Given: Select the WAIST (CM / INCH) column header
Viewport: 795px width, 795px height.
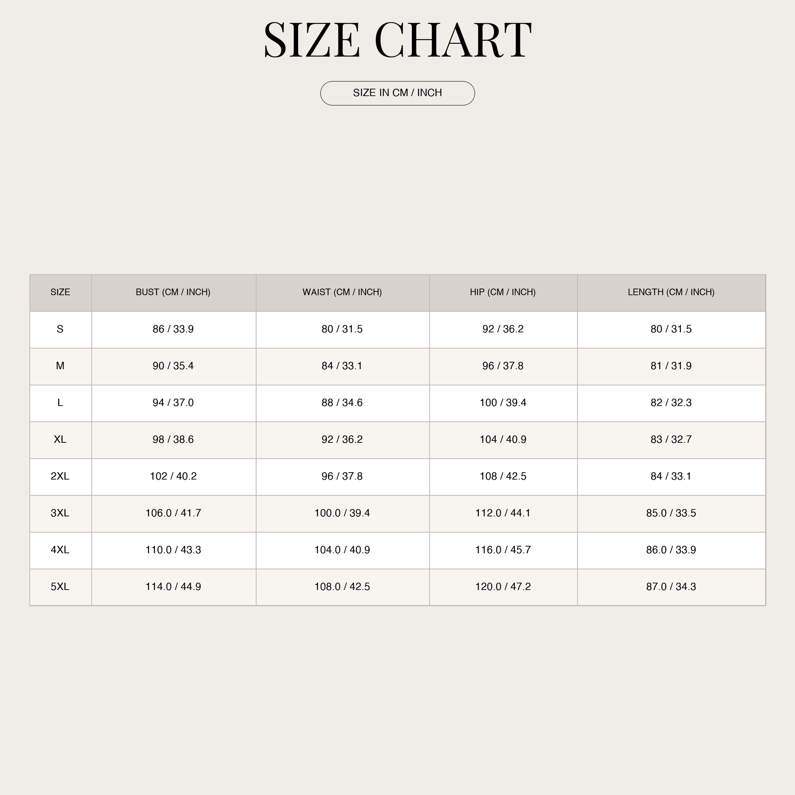Looking at the screenshot, I should 342,292.
